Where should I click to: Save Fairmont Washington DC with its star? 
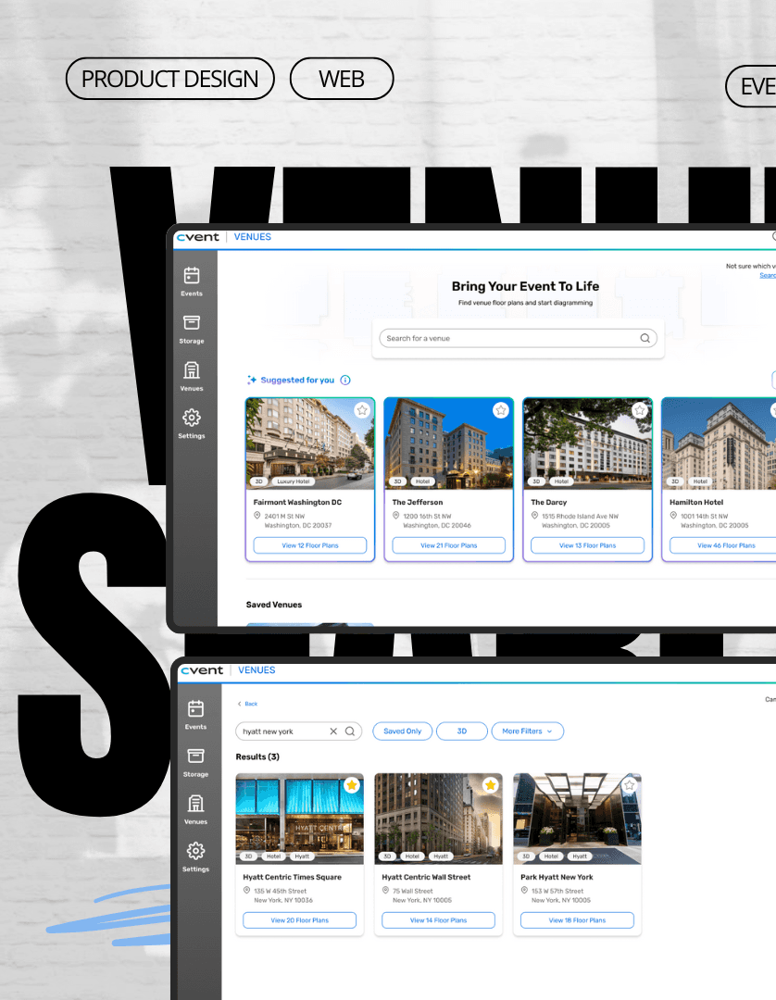click(362, 410)
